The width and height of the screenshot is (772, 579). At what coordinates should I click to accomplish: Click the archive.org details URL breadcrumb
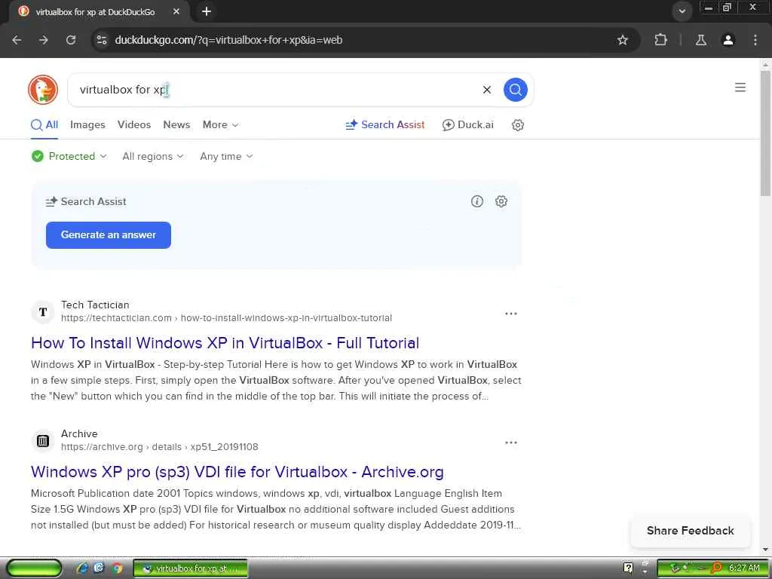point(160,447)
